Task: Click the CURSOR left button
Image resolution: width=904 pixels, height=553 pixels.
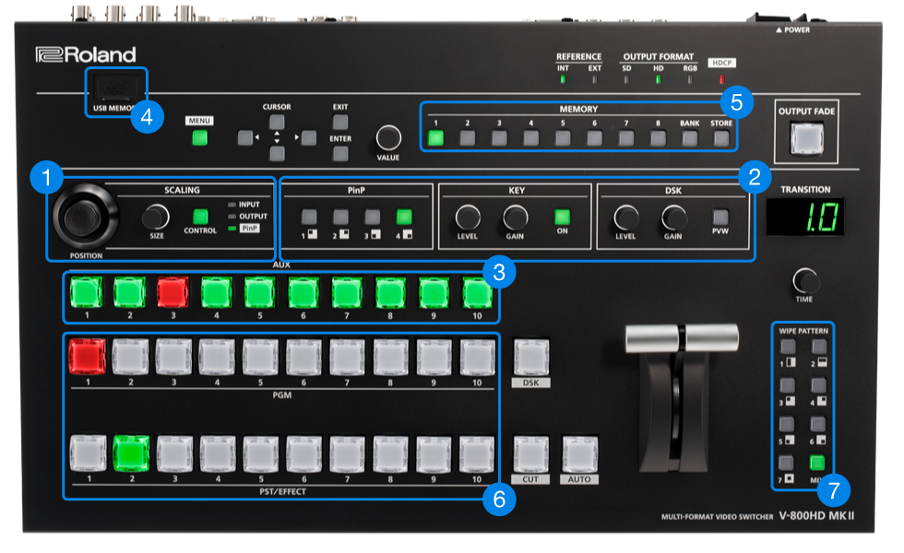Action: click(245, 137)
